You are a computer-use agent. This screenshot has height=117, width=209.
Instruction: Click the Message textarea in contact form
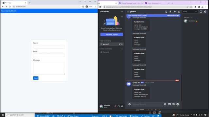49,68
